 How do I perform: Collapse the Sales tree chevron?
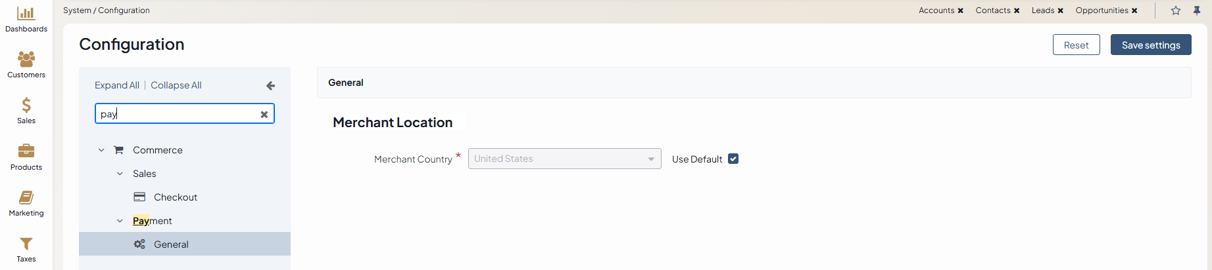tap(120, 174)
